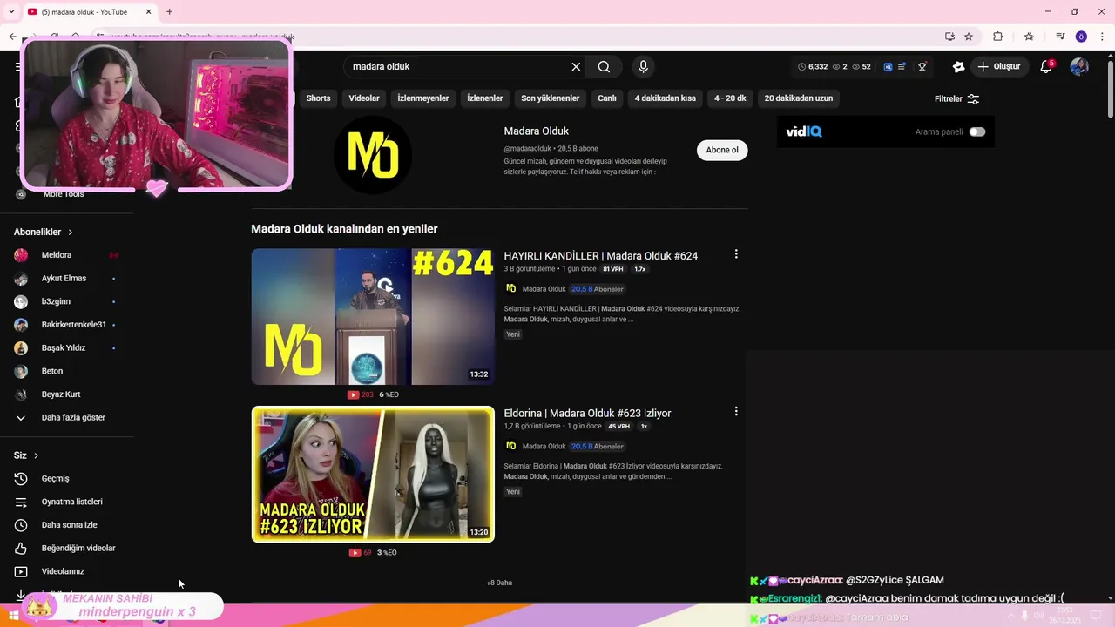Select the 20 dakikadan uzun chip
Screen dimensions: 1115x627
tap(799, 98)
